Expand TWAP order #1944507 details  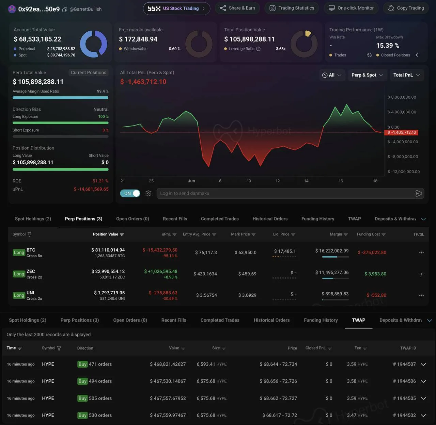(x=423, y=364)
